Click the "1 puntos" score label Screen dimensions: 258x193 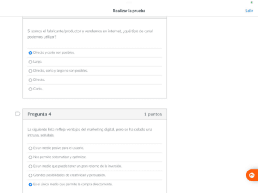pyautogui.click(x=153, y=114)
